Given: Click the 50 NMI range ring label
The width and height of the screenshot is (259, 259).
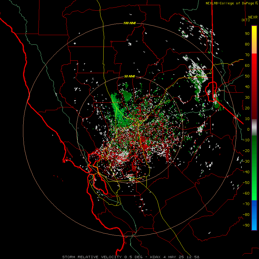Looking at the screenshot, I should coord(129,76).
